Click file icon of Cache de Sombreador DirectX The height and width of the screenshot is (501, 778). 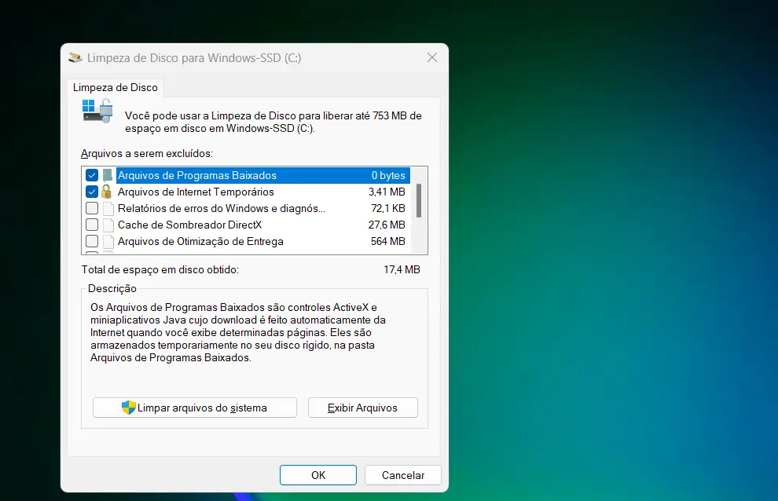(x=108, y=225)
